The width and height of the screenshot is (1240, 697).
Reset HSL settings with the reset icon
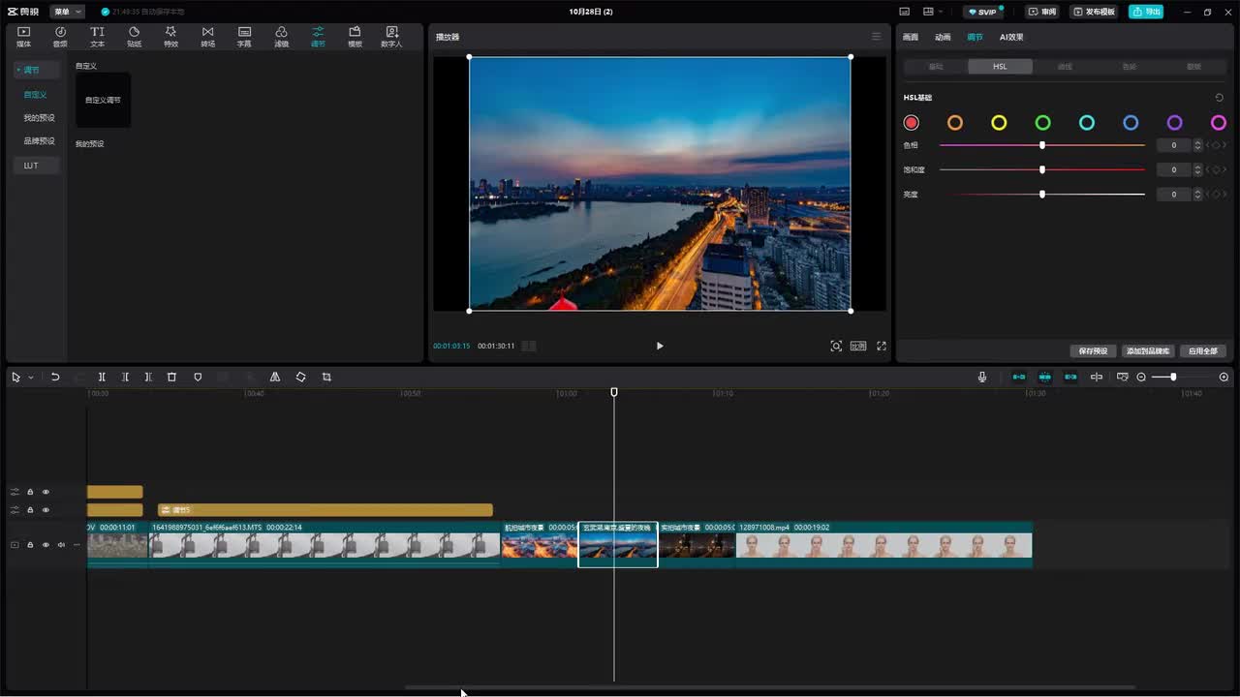(1219, 98)
